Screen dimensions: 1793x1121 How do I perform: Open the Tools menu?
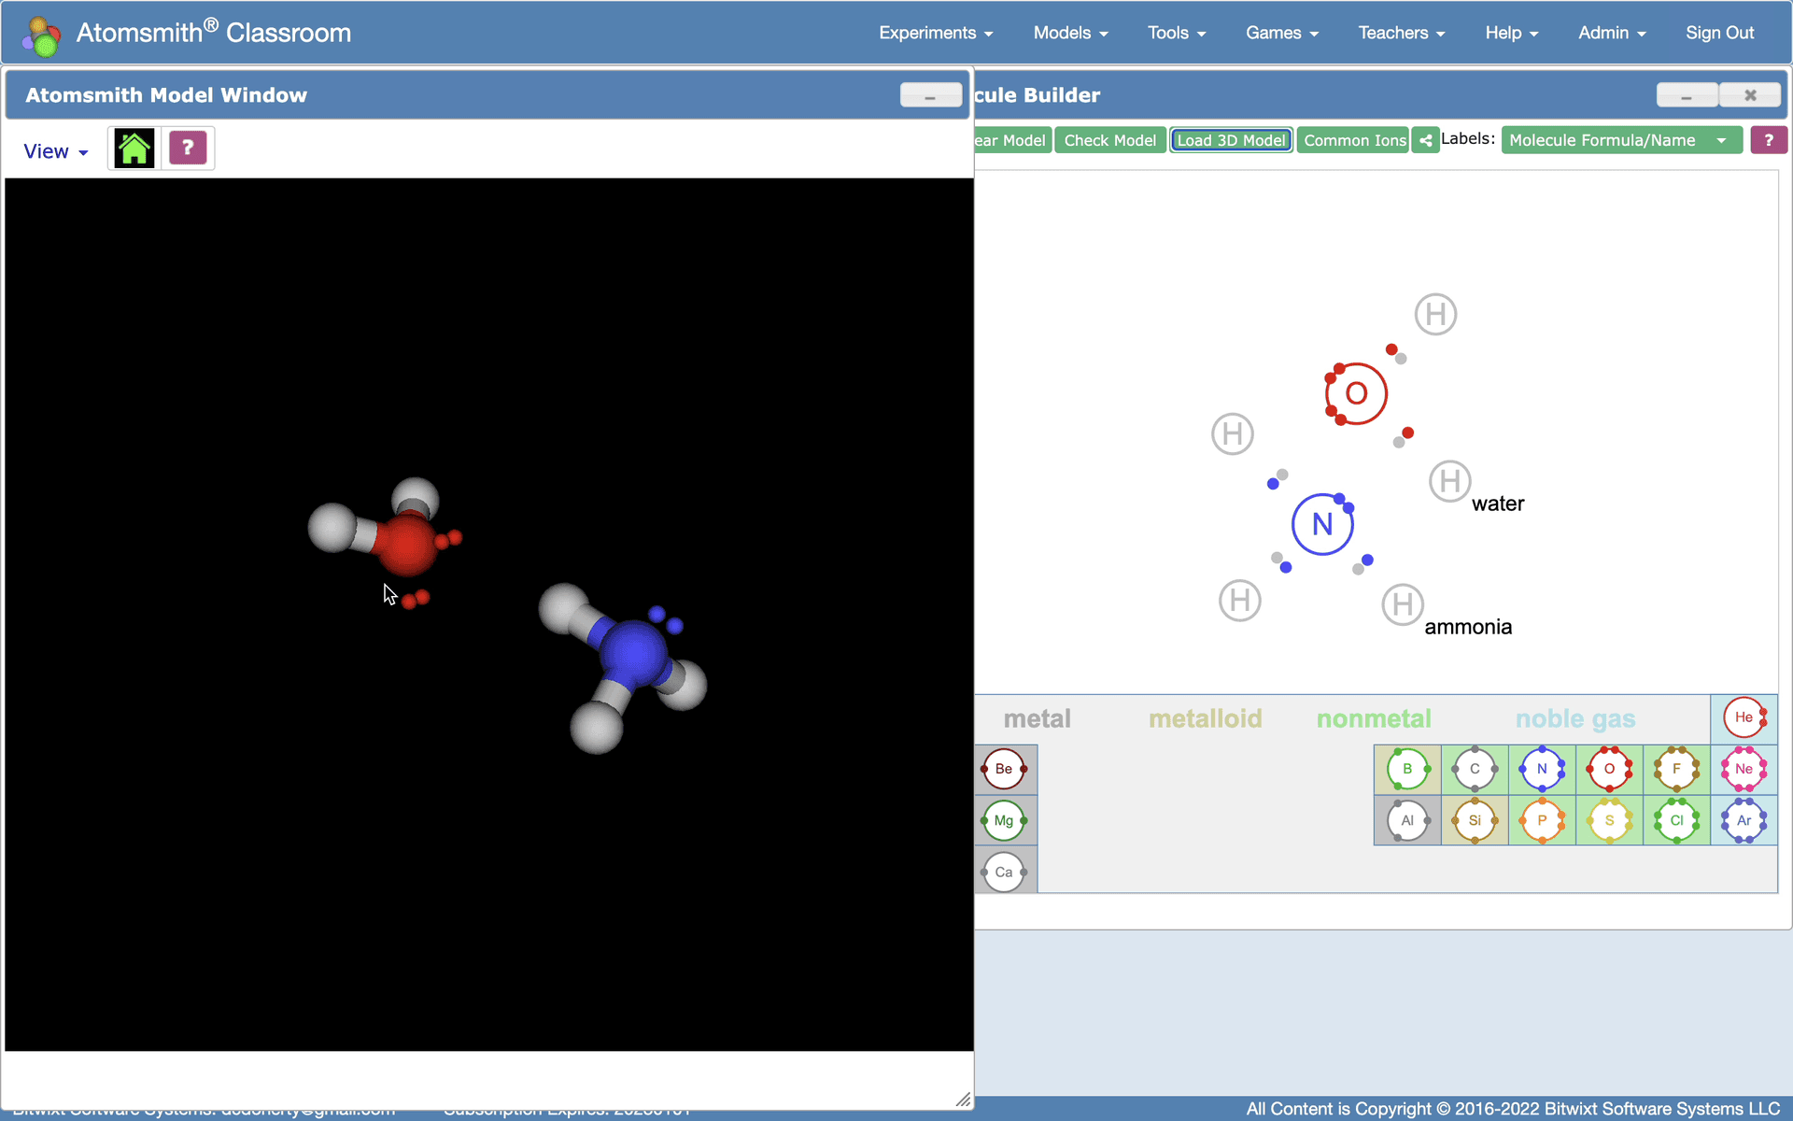1177,33
